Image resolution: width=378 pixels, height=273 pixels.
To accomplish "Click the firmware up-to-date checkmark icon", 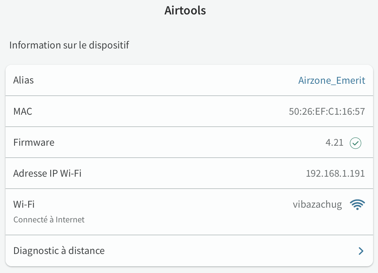I will 356,143.
